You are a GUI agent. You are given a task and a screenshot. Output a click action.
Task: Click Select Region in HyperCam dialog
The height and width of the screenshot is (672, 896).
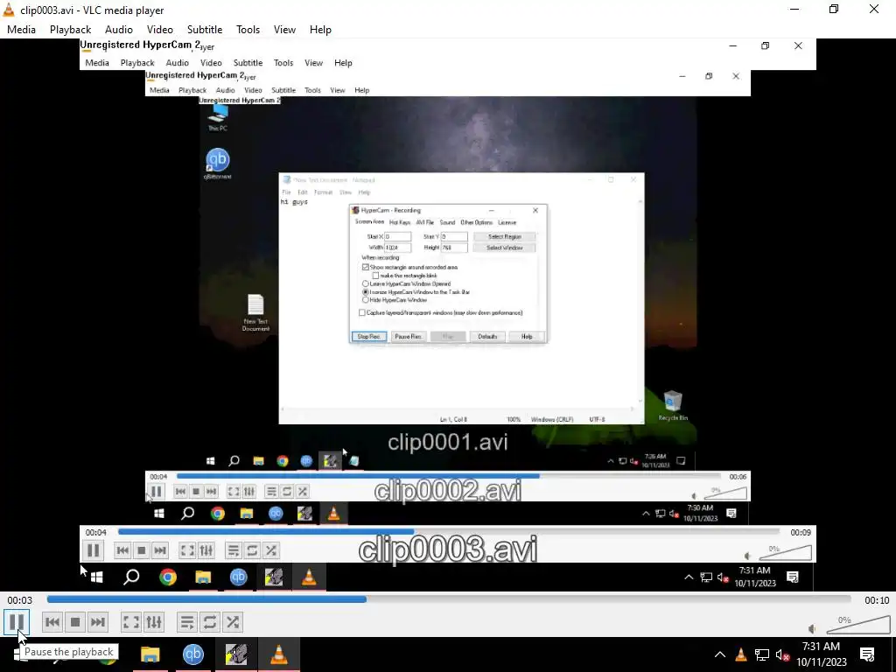505,236
